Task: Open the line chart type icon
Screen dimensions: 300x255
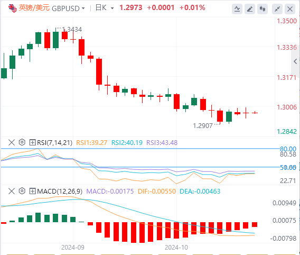Action: pyautogui.click(x=237, y=9)
